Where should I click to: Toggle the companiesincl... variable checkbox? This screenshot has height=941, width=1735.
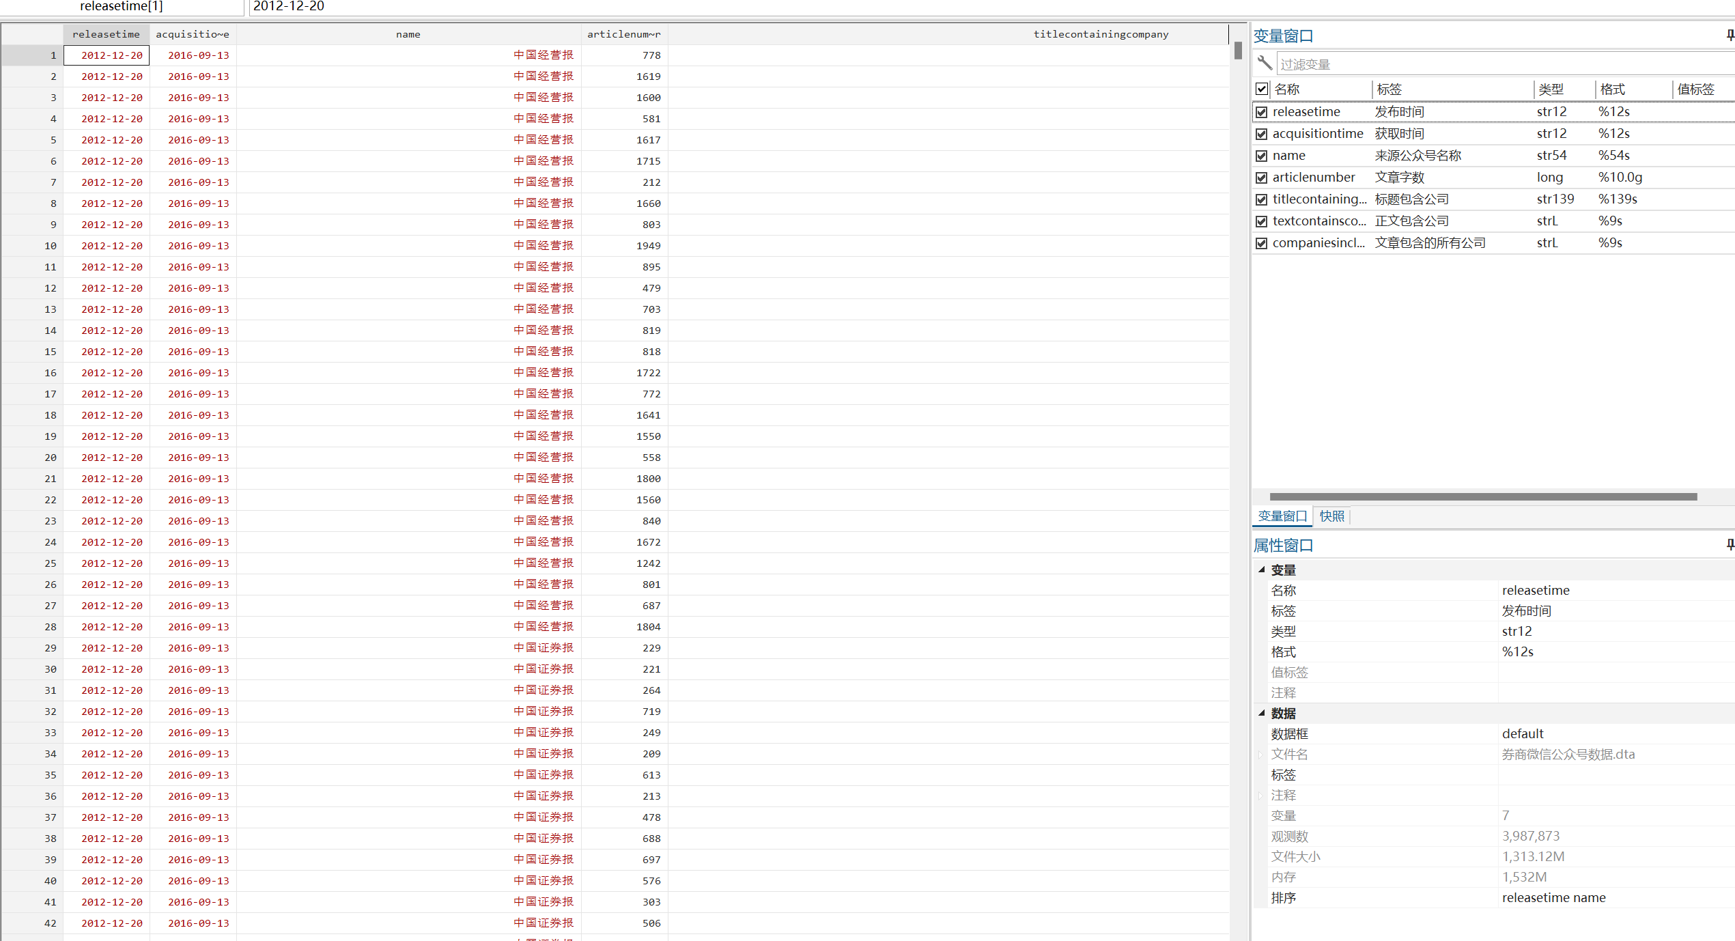point(1262,243)
